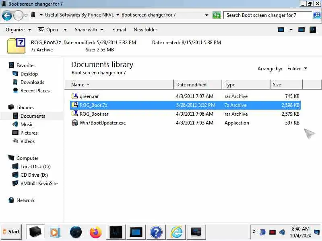Click the Useful Softwares By Prince NRVL breadcrumb
Image resolution: width=322 pixels, height=241 pixels.
tap(79, 15)
